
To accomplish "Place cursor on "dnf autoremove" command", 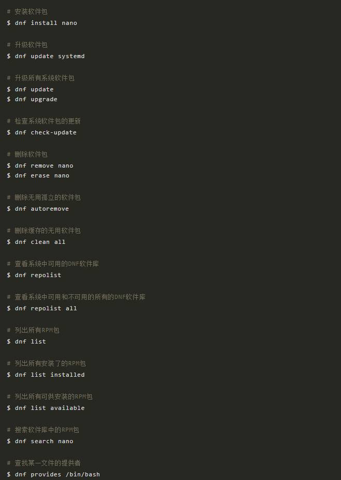I will point(41,209).
